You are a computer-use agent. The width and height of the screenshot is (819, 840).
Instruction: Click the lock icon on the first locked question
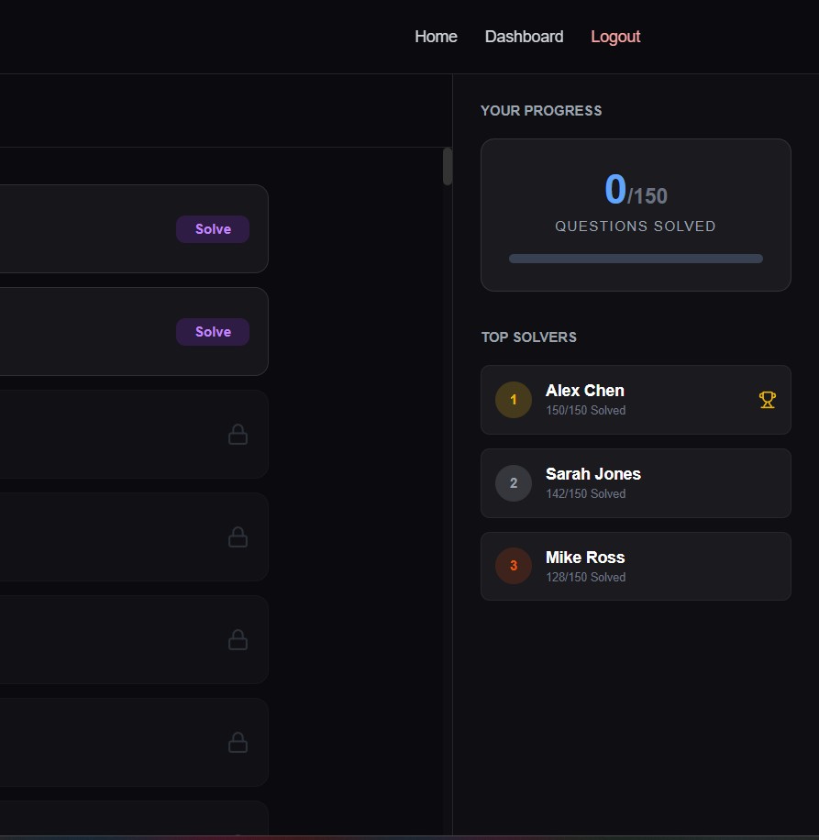(x=238, y=434)
